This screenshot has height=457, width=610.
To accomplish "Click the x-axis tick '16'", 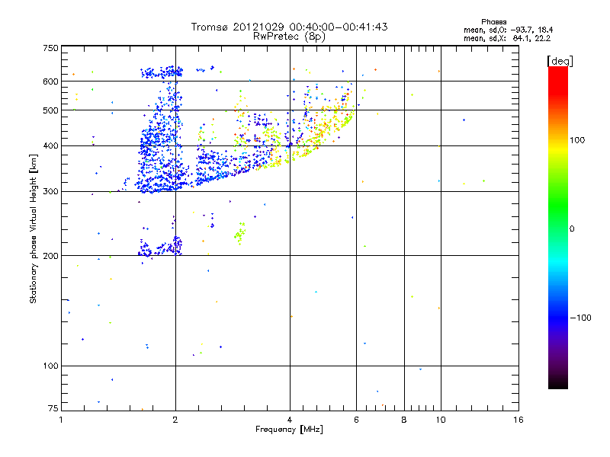I will [518, 420].
